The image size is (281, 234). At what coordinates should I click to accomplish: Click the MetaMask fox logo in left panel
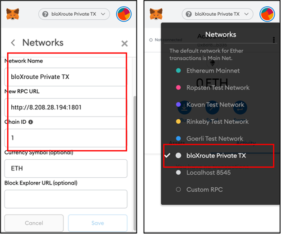pos(13,14)
